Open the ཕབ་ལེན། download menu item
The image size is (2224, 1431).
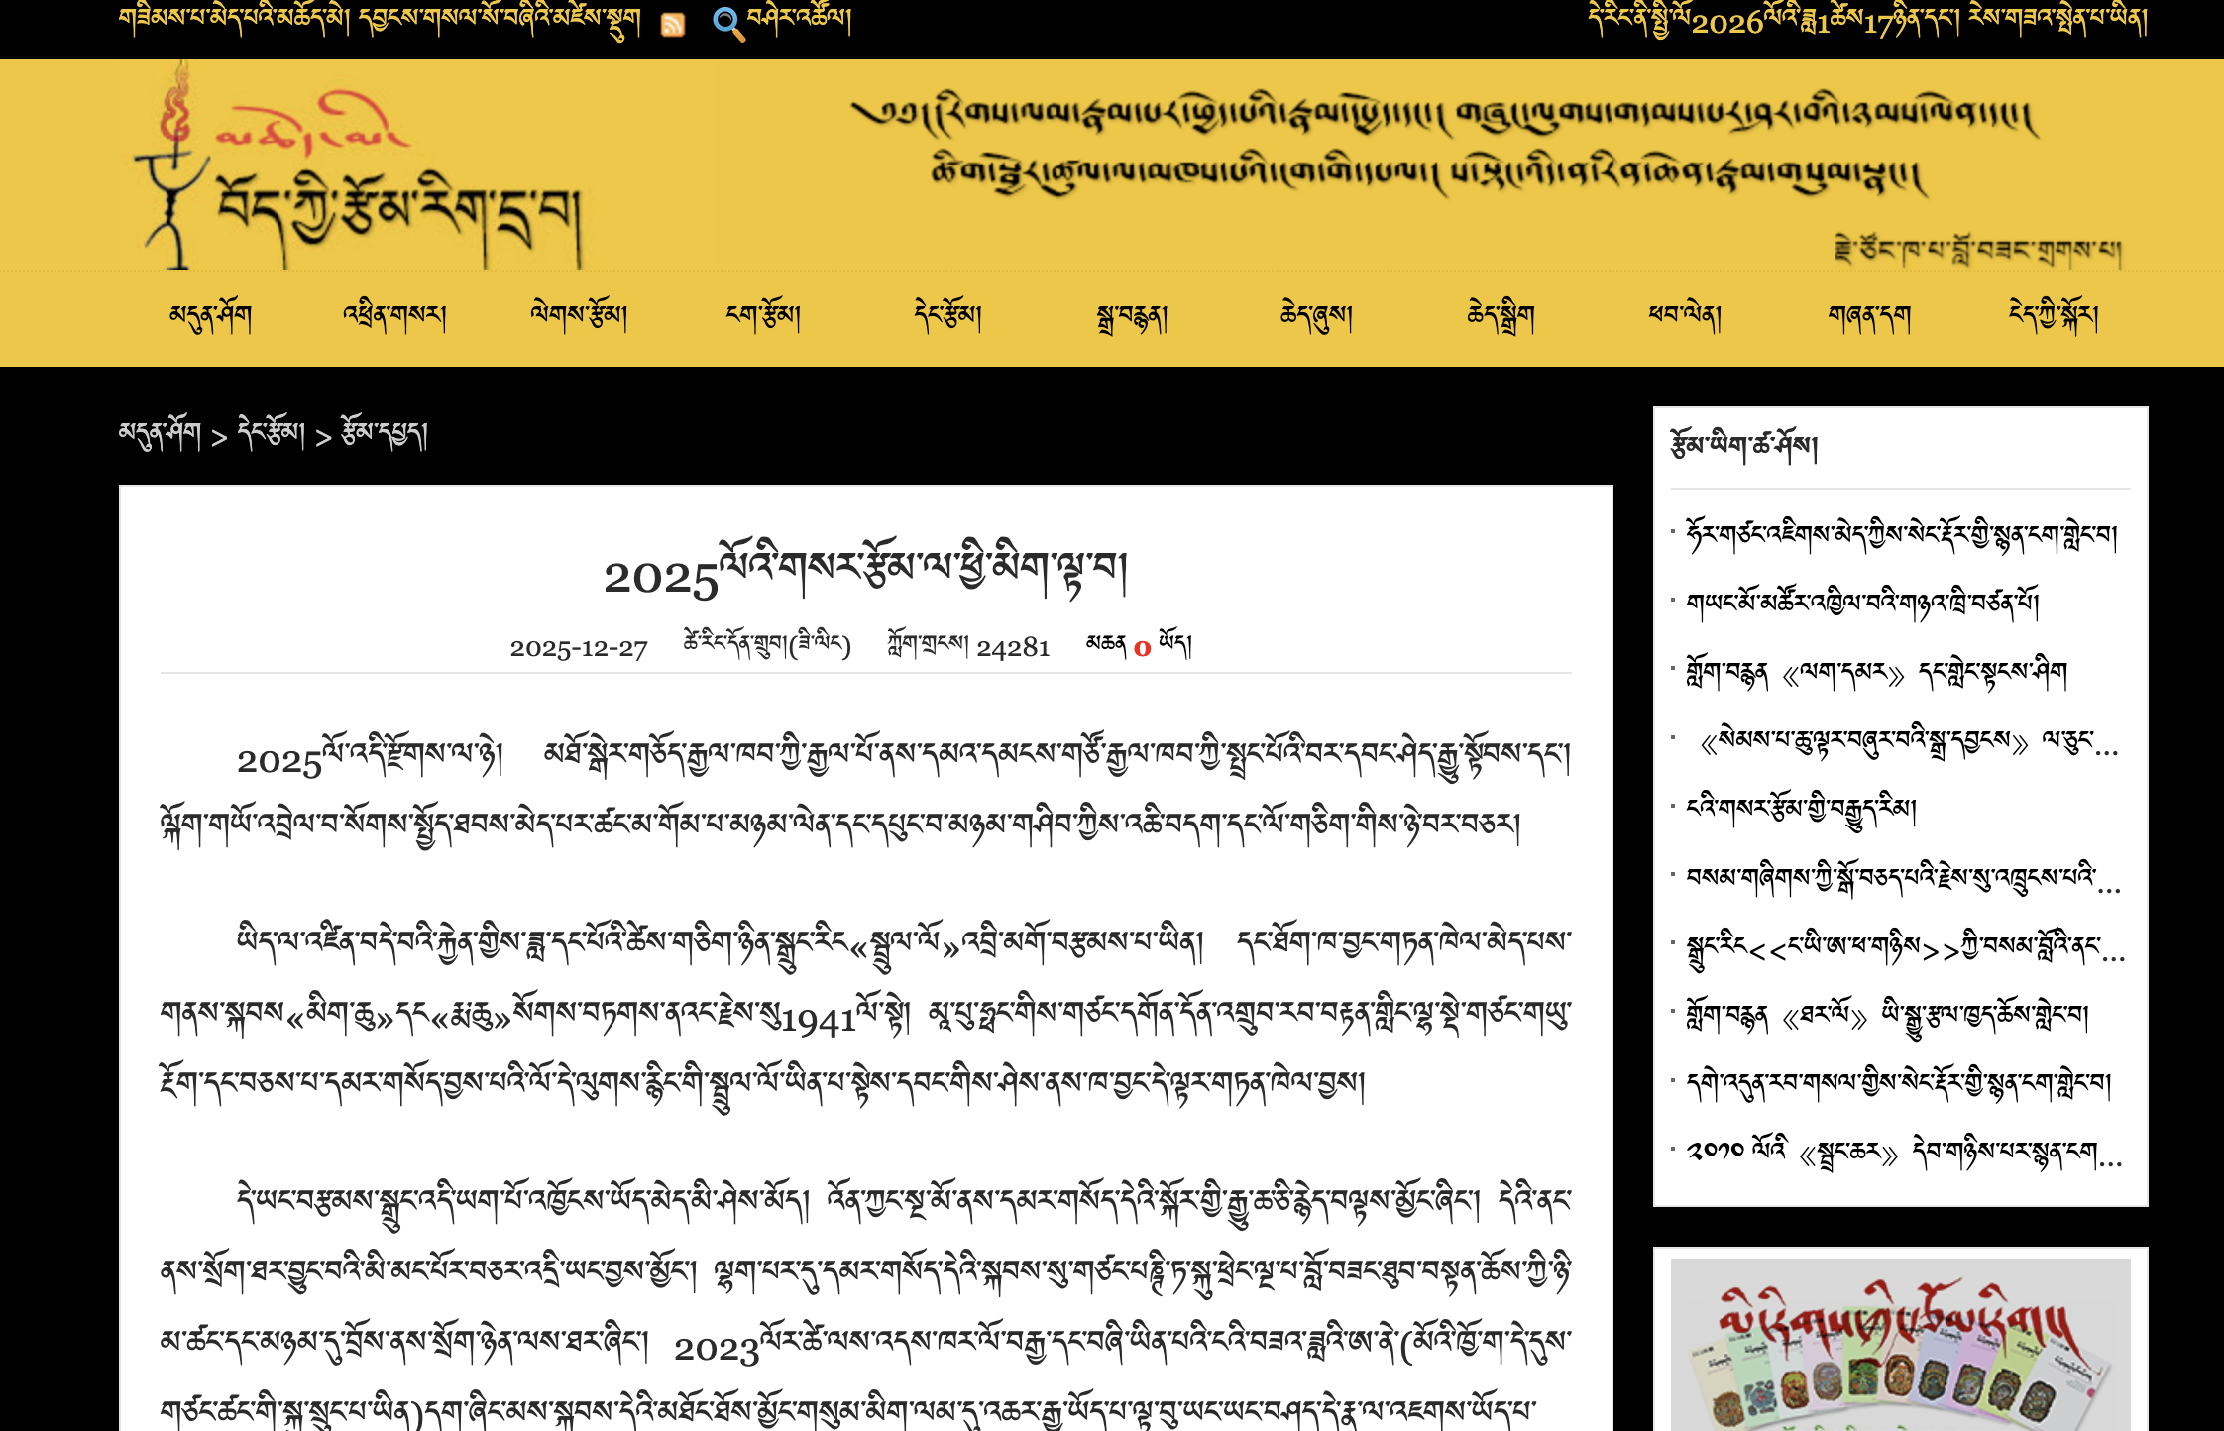(1685, 316)
